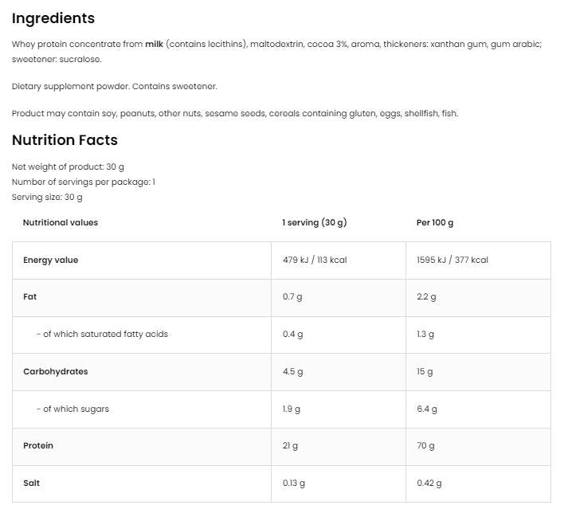Click the Carbohydrates row label
The image size is (564, 513).
click(x=56, y=372)
